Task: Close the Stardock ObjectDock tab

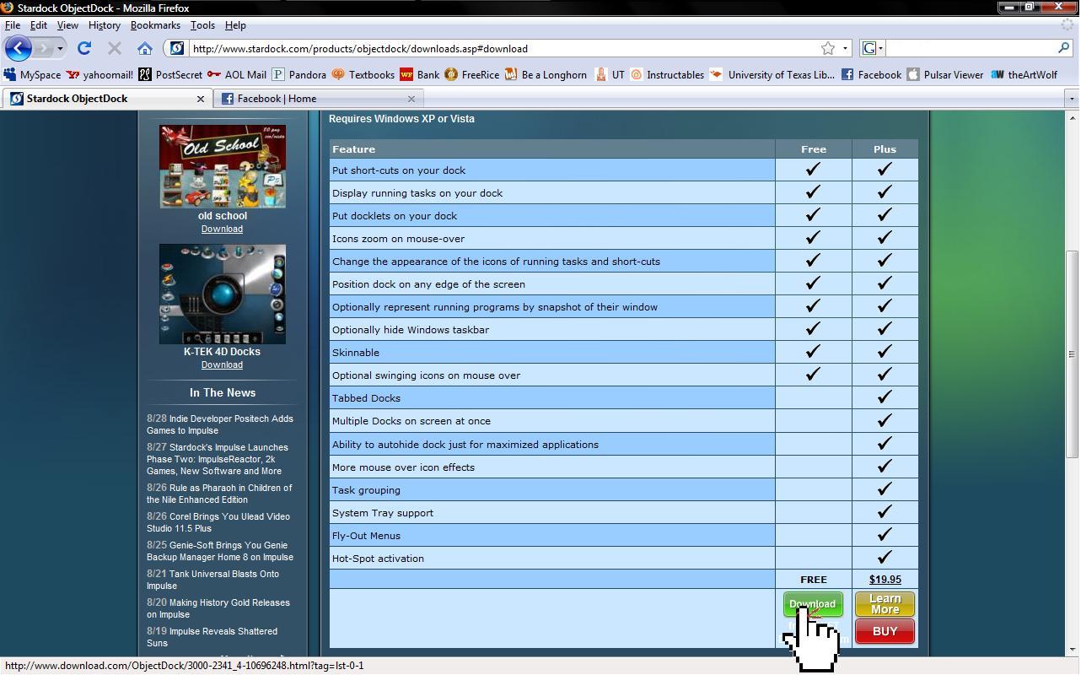Action: tap(201, 99)
